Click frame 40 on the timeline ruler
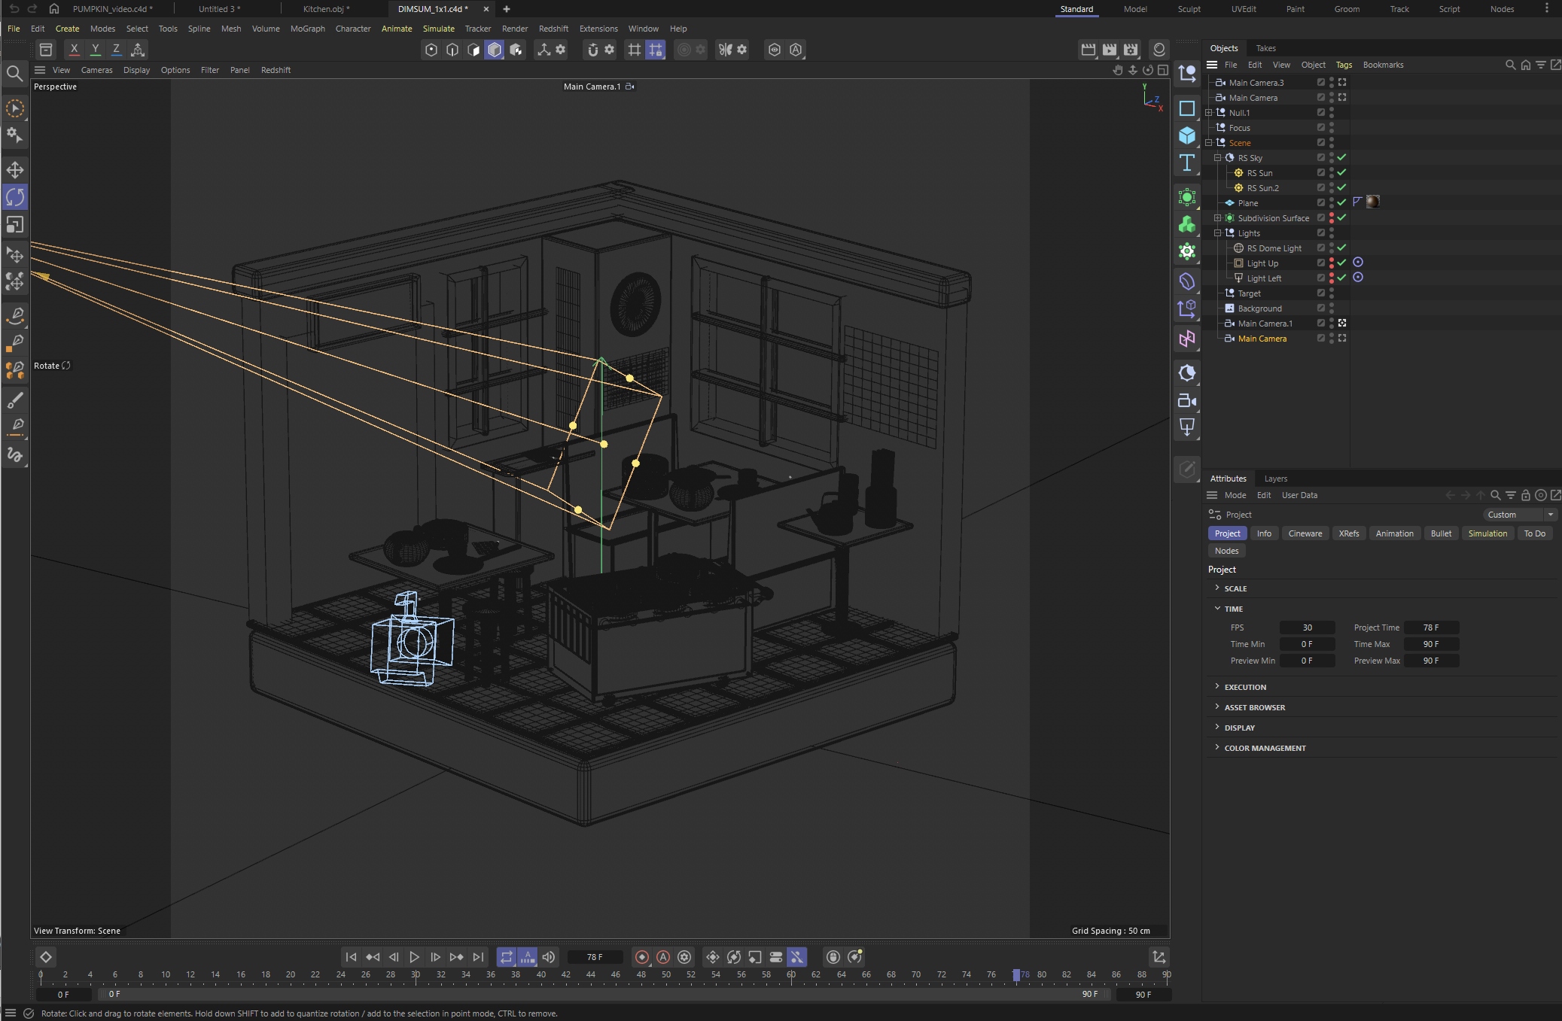 coord(540,975)
